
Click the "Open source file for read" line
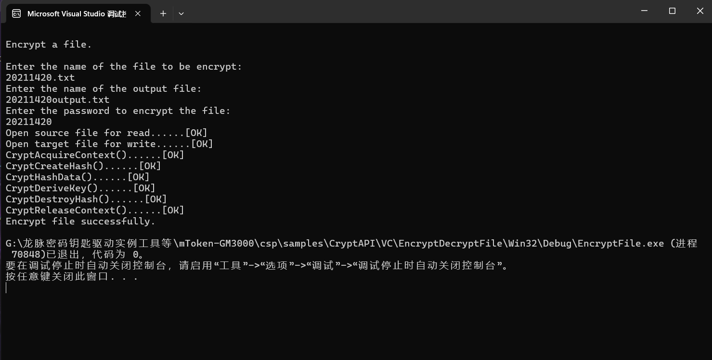(x=106, y=133)
